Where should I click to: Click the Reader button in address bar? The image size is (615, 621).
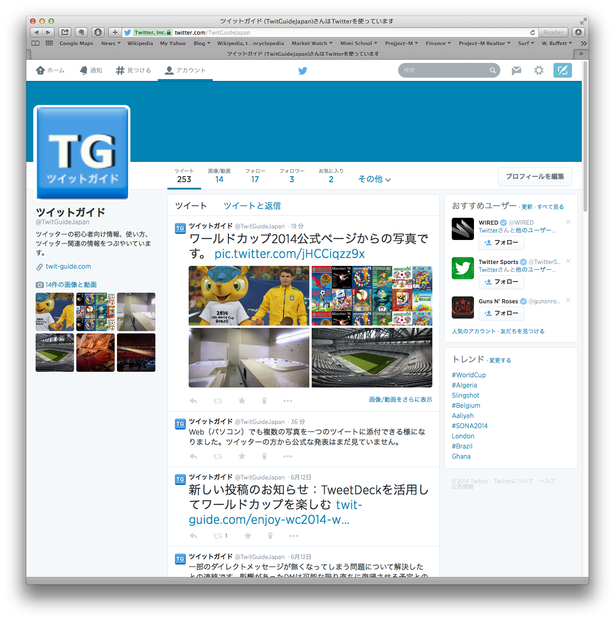coord(553,32)
